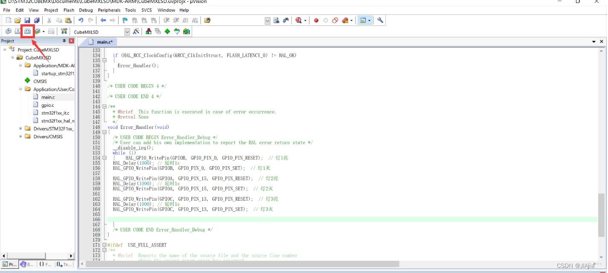Select gpio.c in project tree

click(47, 105)
